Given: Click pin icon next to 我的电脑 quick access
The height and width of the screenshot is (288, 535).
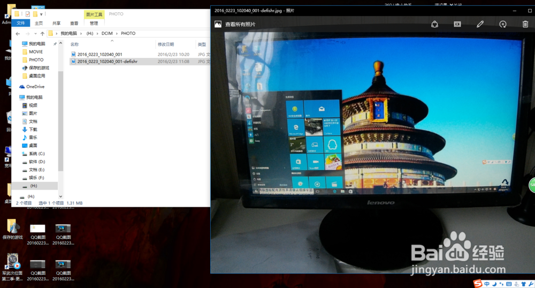Looking at the screenshot, I should point(55,44).
